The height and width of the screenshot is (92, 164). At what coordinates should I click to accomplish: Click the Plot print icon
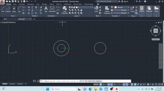click(24, 1)
